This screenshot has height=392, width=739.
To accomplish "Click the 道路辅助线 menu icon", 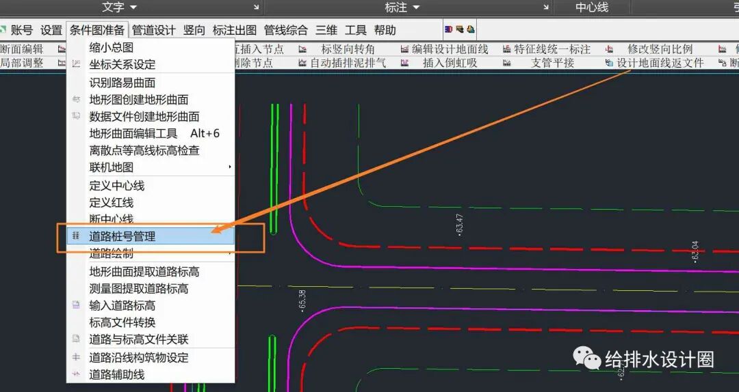I will (76, 374).
